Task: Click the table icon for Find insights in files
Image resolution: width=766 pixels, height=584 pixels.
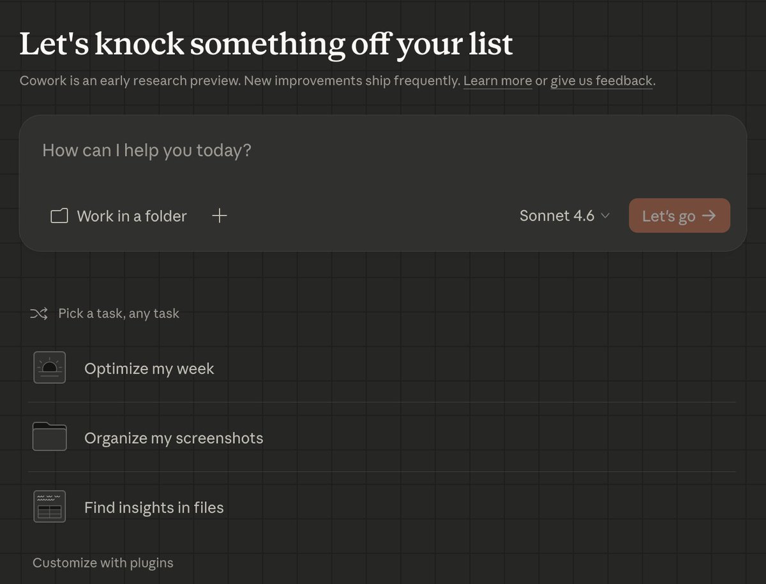Action: pyautogui.click(x=50, y=507)
